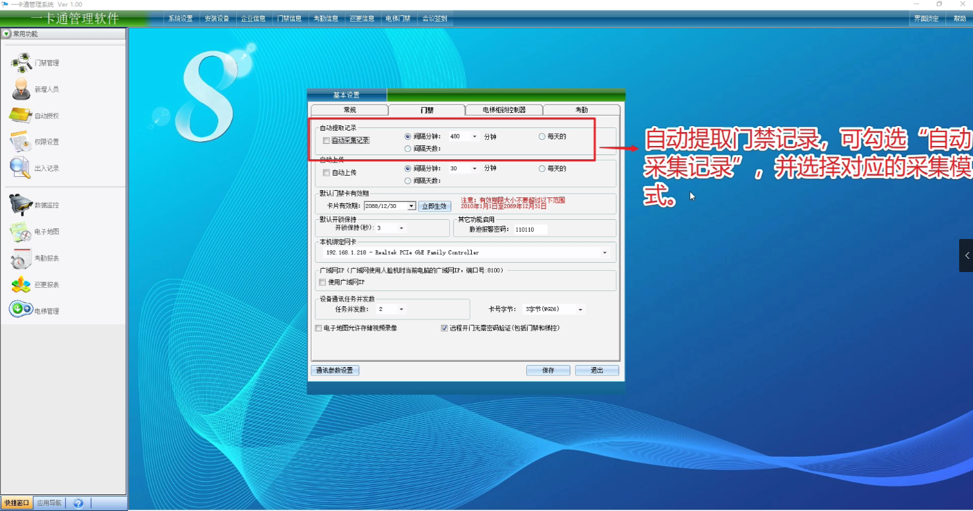Select 间隔分钟 radio under 自动上传

[x=408, y=168]
